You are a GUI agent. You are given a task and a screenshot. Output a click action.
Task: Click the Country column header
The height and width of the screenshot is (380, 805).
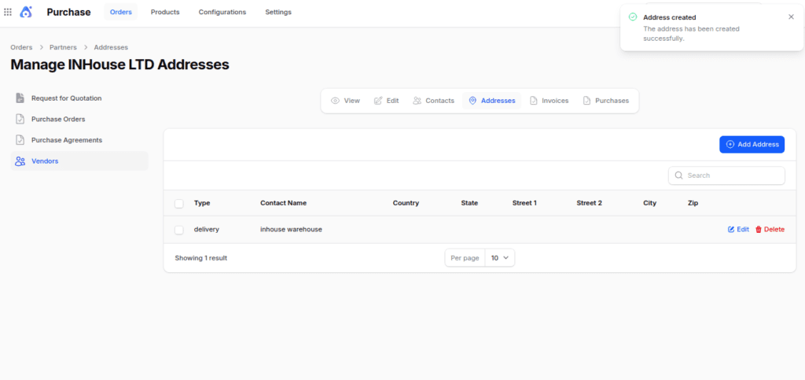click(x=406, y=203)
